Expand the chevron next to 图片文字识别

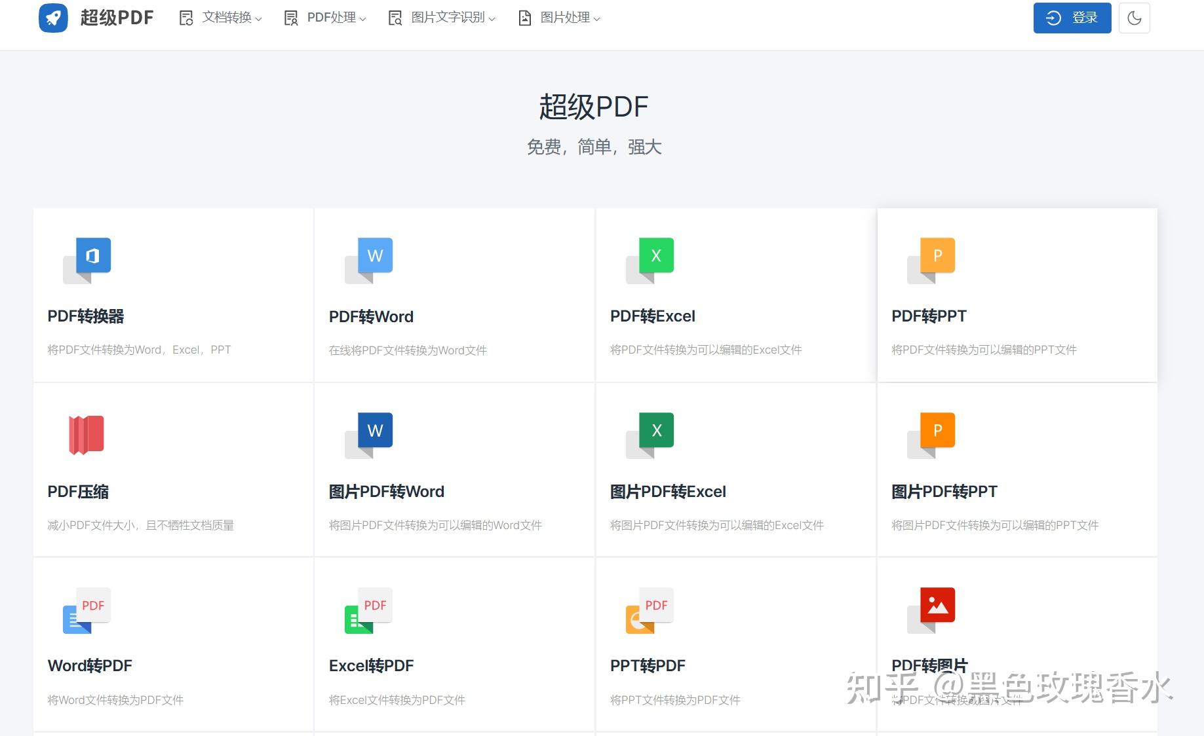tap(492, 19)
